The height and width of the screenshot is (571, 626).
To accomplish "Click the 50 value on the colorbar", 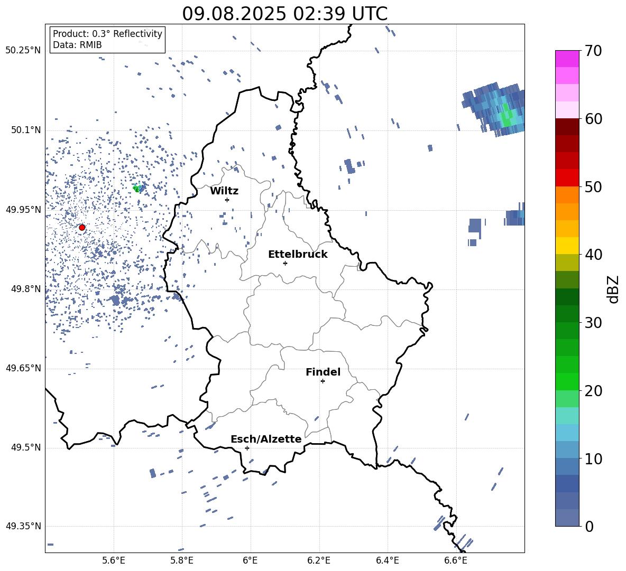I will [x=593, y=186].
